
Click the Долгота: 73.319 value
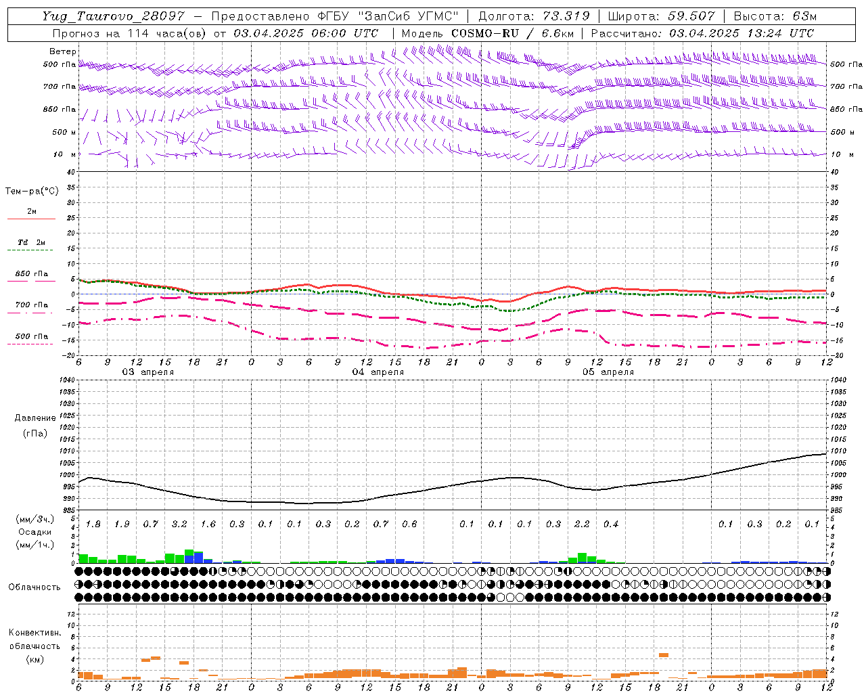click(534, 16)
